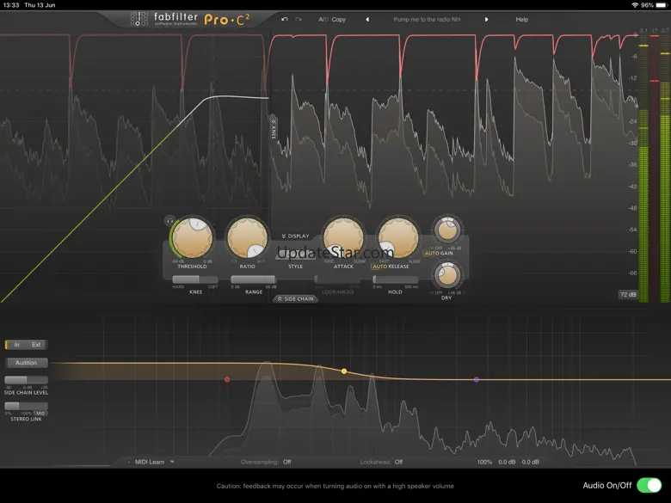Viewport: 671px width, 503px height.
Task: Select the yellow side chain EQ band dot
Action: pos(344,371)
